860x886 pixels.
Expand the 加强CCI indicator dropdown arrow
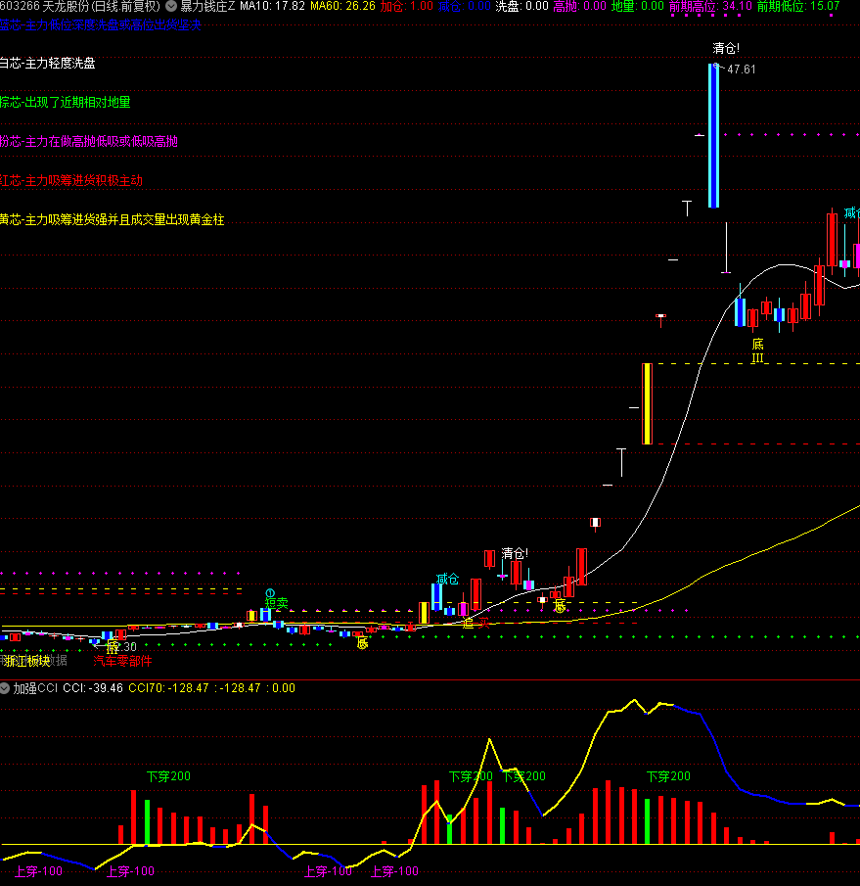tap(5, 688)
